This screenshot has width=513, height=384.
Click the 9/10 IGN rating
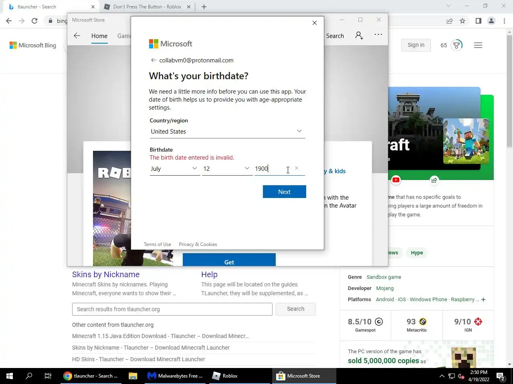pos(468,325)
